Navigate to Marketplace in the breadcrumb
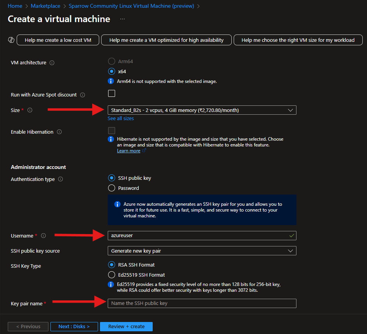Image resolution: width=367 pixels, height=334 pixels. point(45,6)
